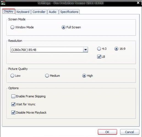The width and height of the screenshot is (142, 137).
Task: Set picture quality to Low
Action: (12, 76)
